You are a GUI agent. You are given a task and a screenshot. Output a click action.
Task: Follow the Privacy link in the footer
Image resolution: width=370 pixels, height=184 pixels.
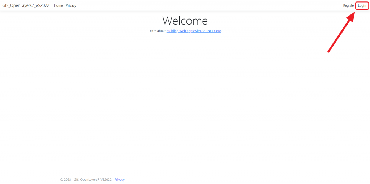coord(119,180)
